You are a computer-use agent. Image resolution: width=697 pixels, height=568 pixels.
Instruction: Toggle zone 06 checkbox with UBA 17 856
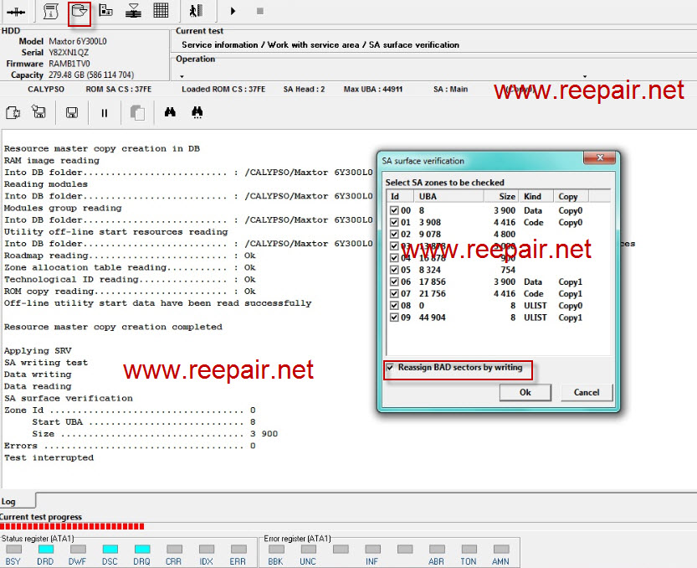click(394, 282)
